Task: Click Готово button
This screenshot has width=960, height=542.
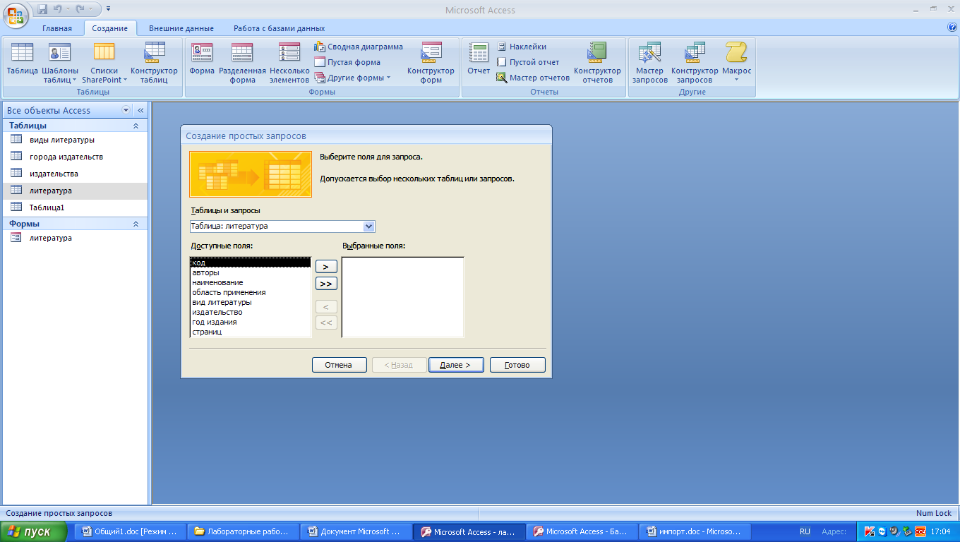Action: click(517, 365)
